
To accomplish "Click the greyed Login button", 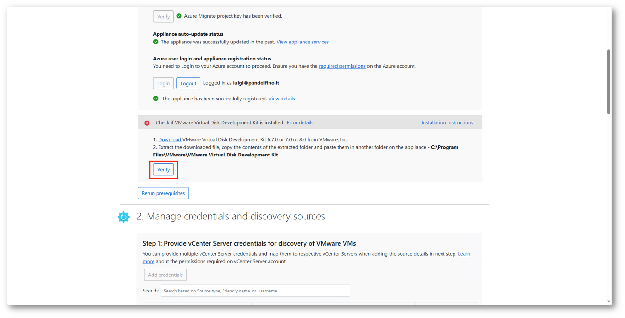I will pos(163,83).
